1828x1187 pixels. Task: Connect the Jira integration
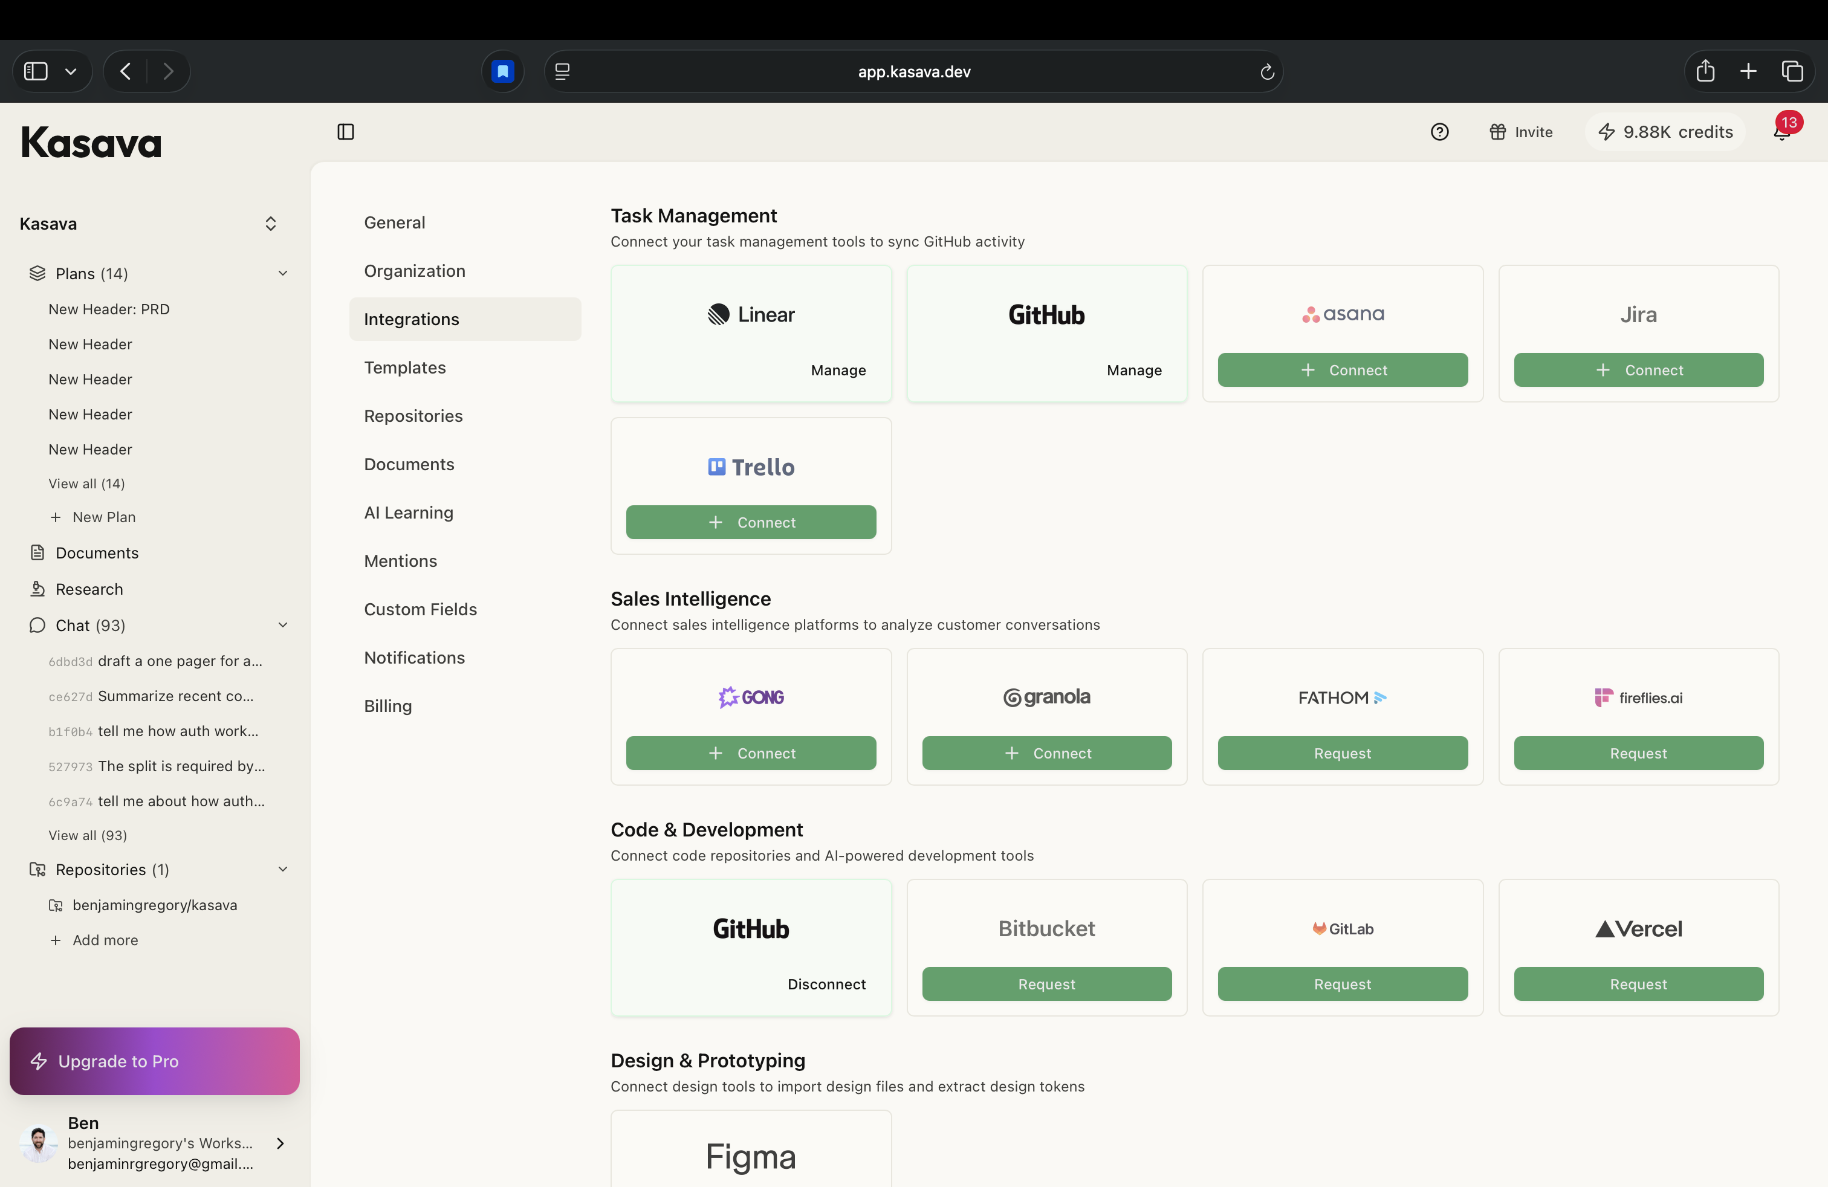tap(1638, 370)
